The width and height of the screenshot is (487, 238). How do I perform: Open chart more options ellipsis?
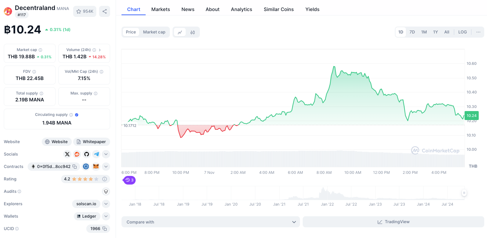[478, 32]
